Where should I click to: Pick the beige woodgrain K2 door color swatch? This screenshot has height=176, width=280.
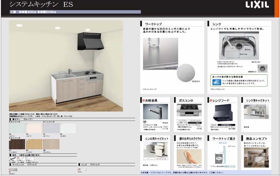tap(51, 144)
